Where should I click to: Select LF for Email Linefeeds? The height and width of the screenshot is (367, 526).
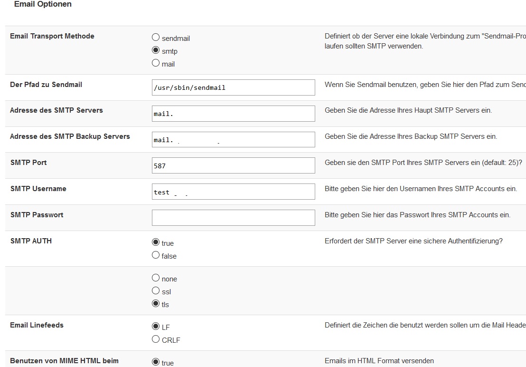point(156,327)
